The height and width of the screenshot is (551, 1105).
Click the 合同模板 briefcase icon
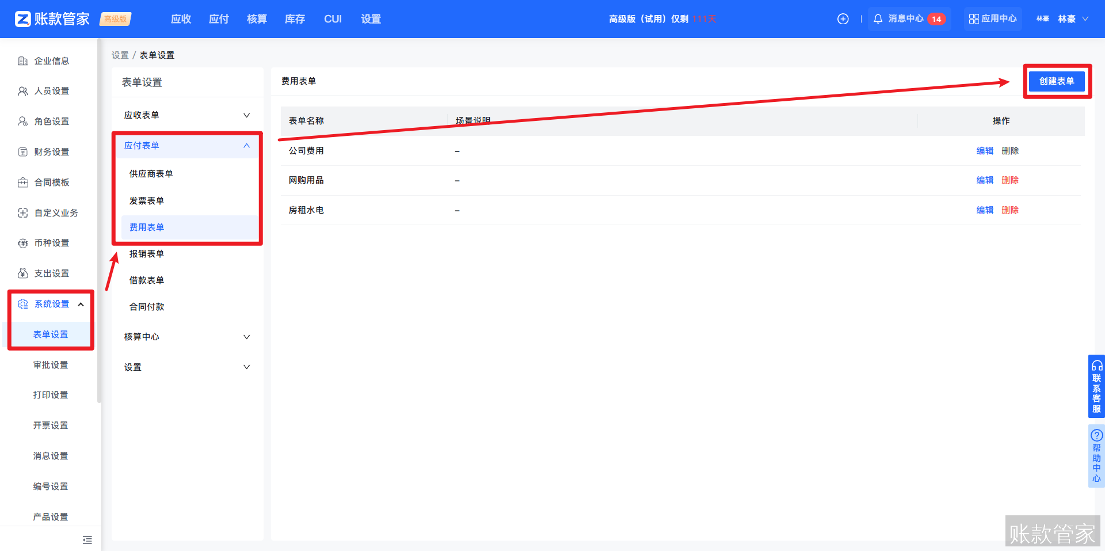pos(22,183)
